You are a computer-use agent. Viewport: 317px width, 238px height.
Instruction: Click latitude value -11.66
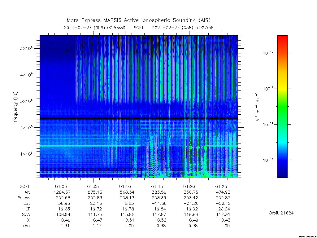pyautogui.click(x=159, y=203)
